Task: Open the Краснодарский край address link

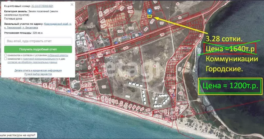Action: coord(58,24)
